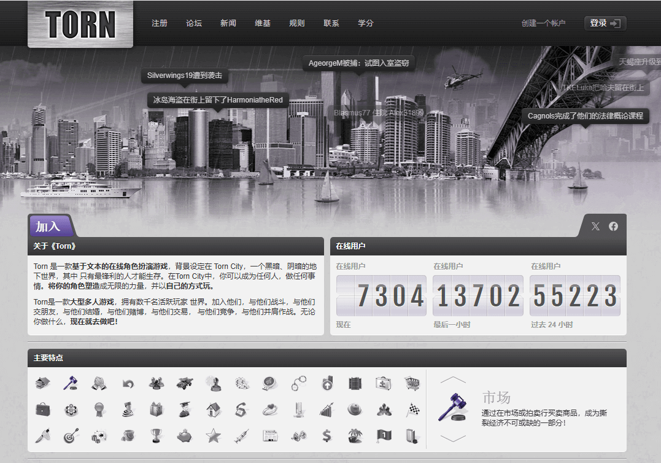Click the 最后一小时 label
661x463 pixels.
[452, 325]
